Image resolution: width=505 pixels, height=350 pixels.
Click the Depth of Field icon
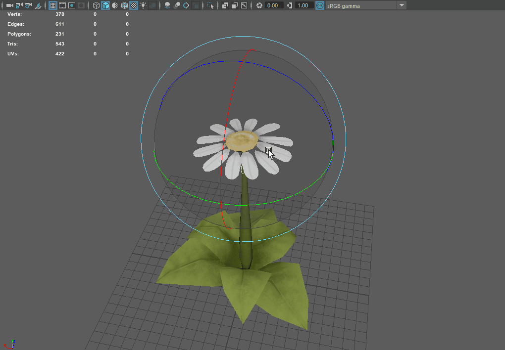click(196, 5)
